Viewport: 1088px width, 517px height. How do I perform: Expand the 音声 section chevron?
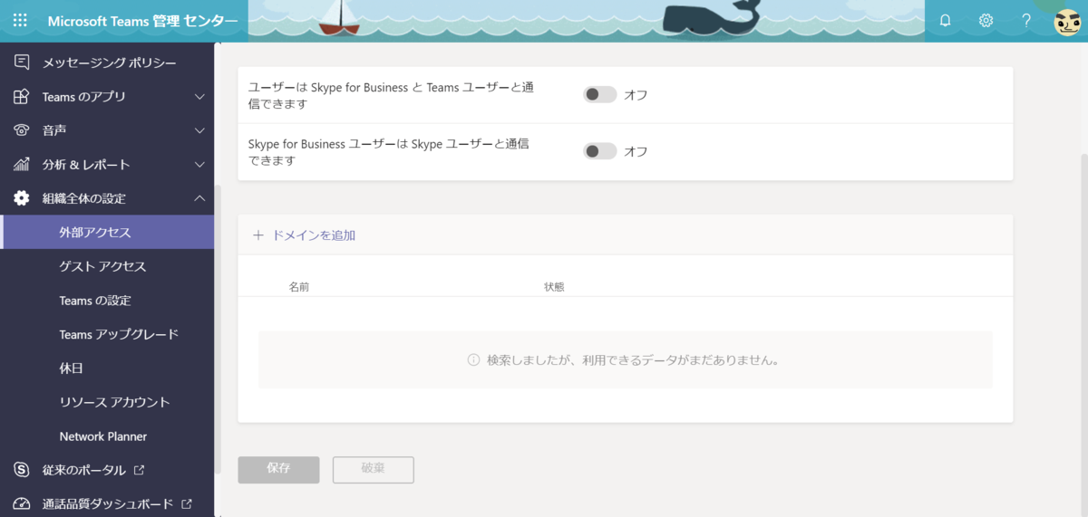[x=200, y=130]
